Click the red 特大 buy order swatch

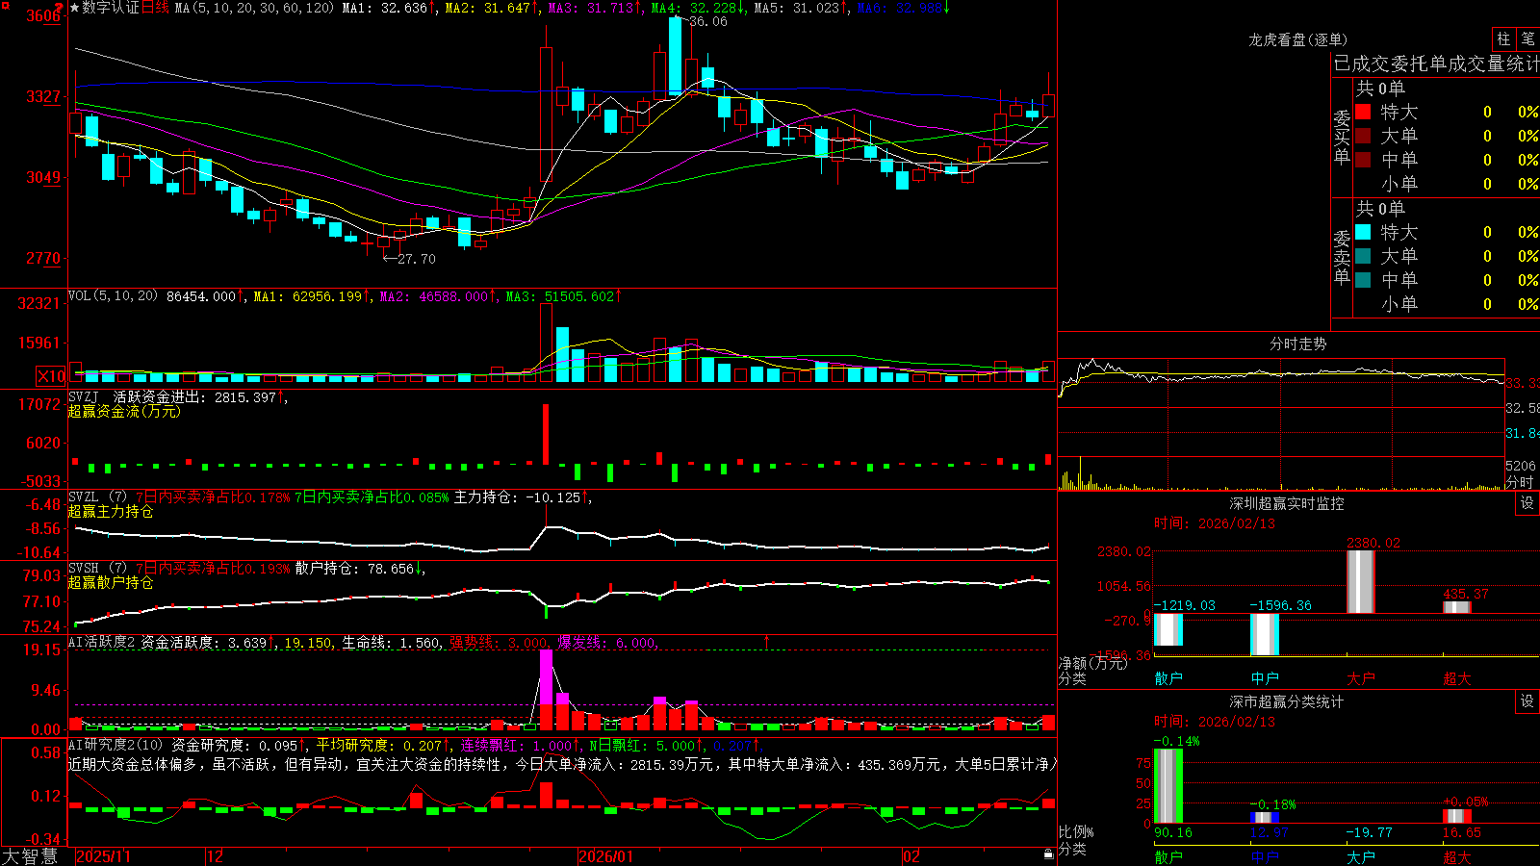tap(1363, 112)
